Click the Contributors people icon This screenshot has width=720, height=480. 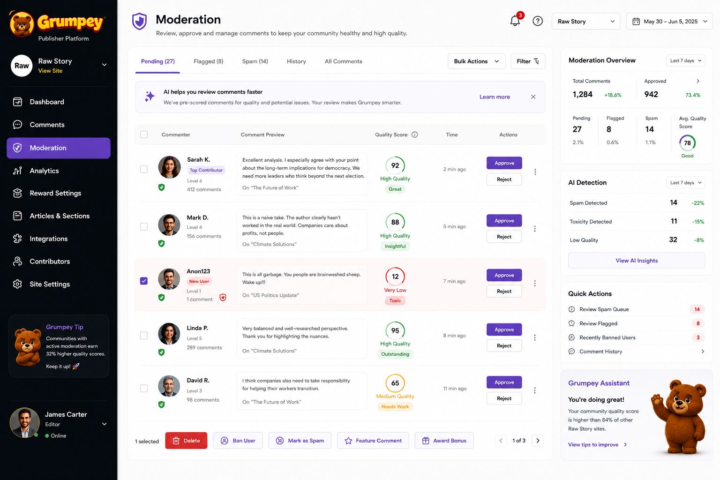(x=18, y=262)
